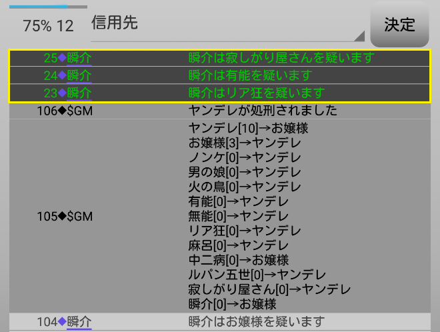Open 瞬介 name link in entry 24
This screenshot has width=440, height=332.
coord(79,75)
